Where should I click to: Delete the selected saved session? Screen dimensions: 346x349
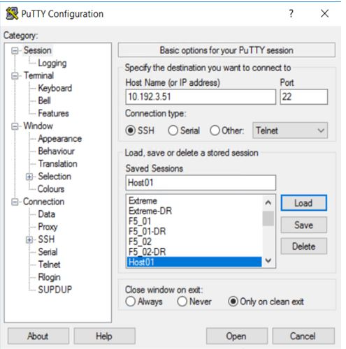303,246
